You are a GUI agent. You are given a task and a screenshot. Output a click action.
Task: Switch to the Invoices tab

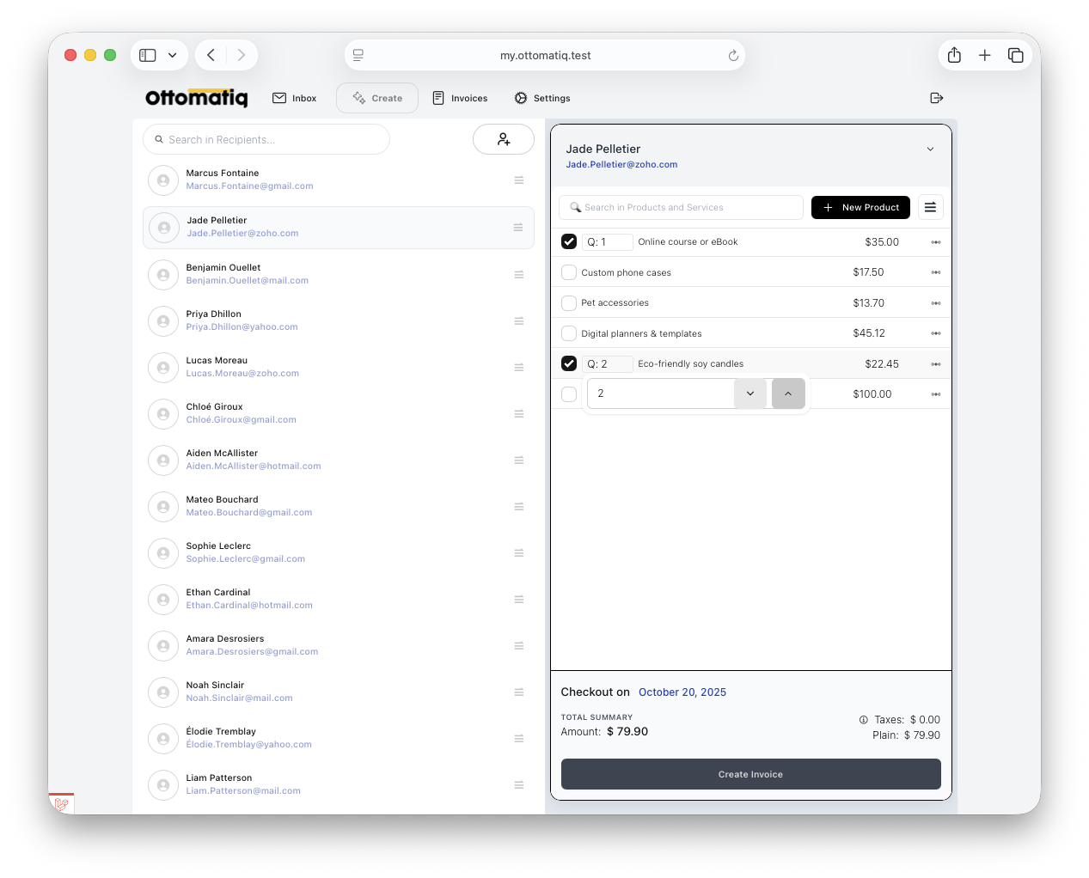click(460, 98)
